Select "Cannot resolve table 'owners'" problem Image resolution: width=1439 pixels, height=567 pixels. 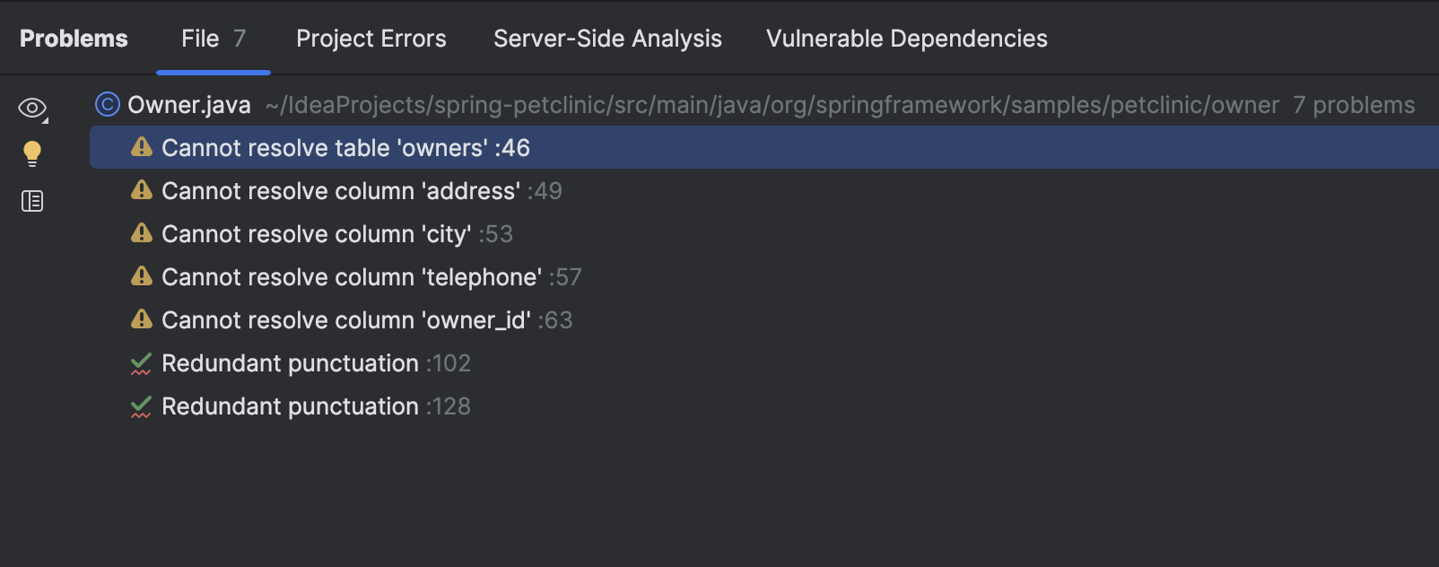(x=345, y=148)
